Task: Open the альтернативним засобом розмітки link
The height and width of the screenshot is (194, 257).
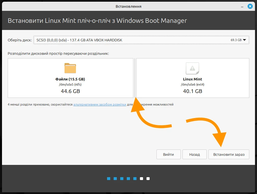Action: coord(100,104)
